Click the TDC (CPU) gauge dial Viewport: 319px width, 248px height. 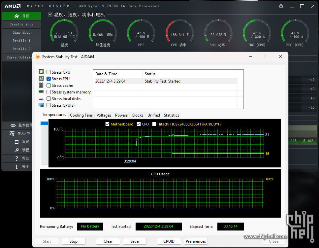point(257,30)
